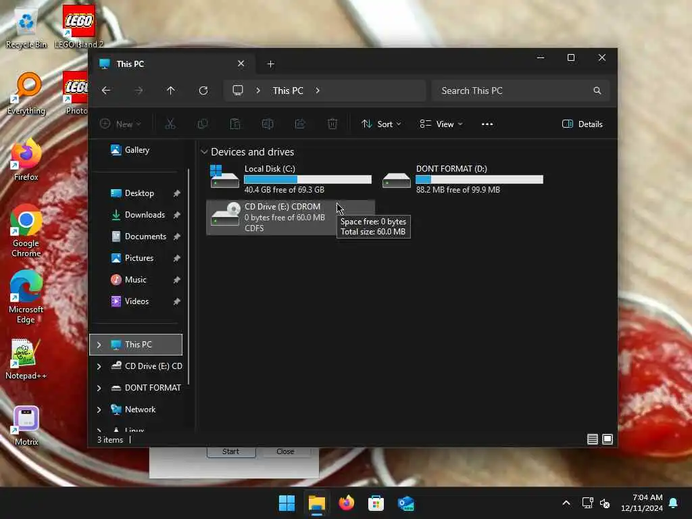The width and height of the screenshot is (692, 519).
Task: Click the Delete trash icon
Action: 332,124
